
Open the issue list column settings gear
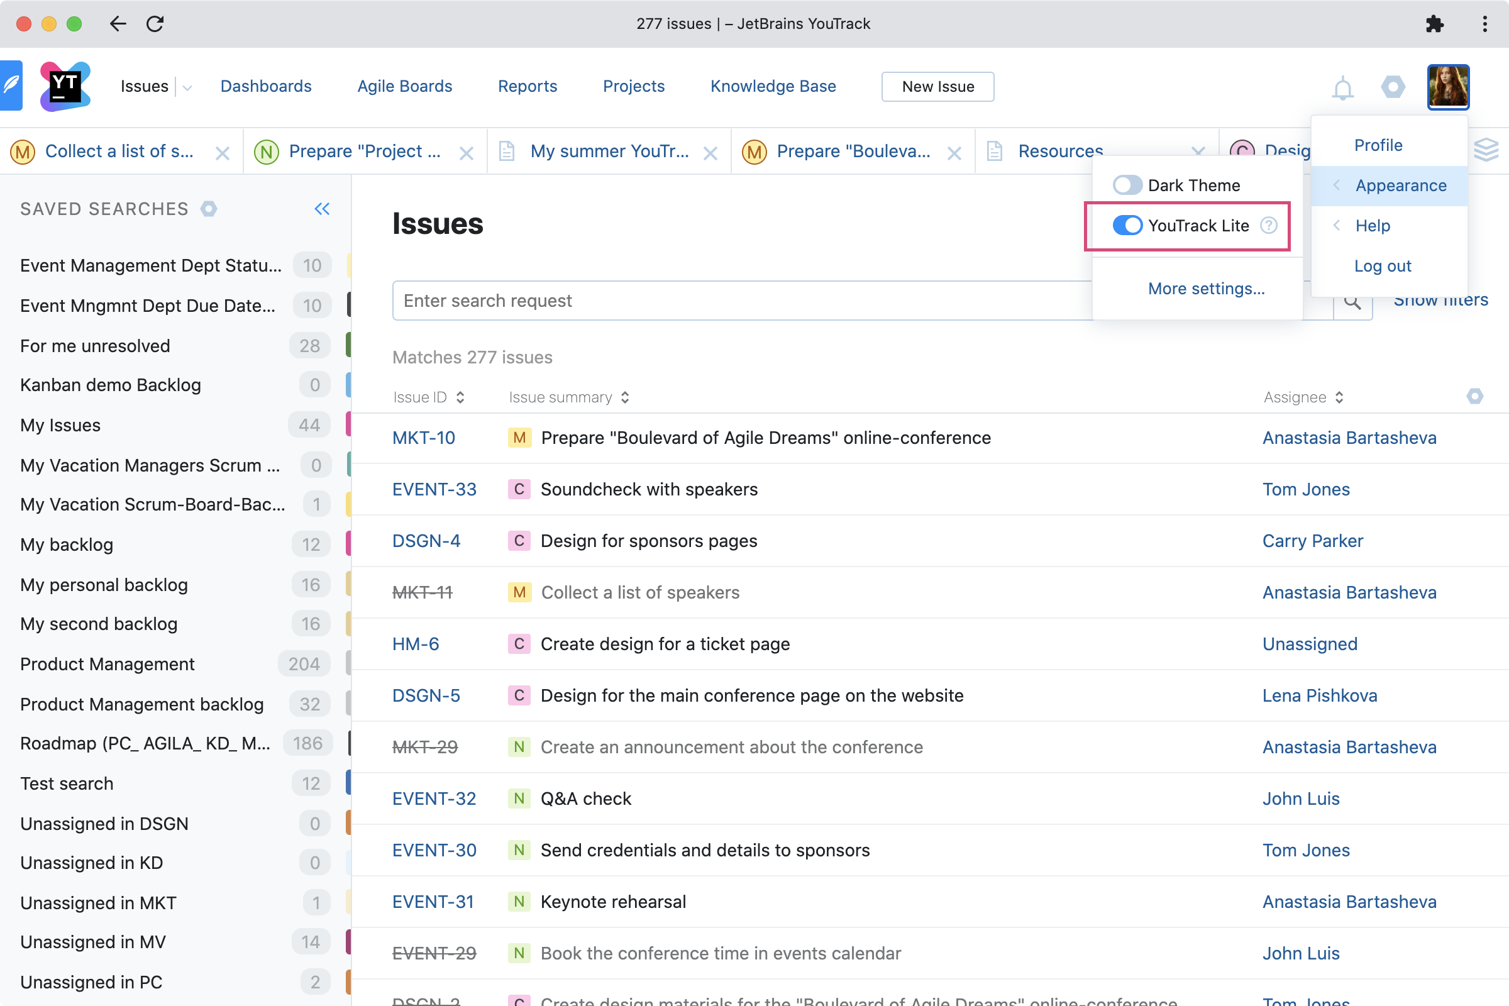[x=1474, y=397]
